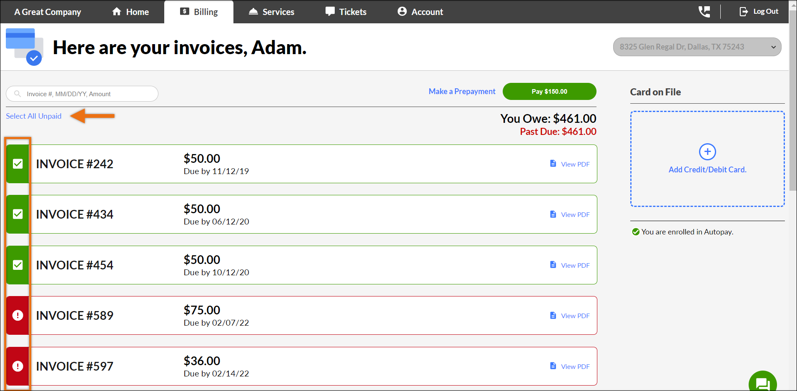Click the phone call icon in header
This screenshot has width=797, height=391.
[x=704, y=12]
